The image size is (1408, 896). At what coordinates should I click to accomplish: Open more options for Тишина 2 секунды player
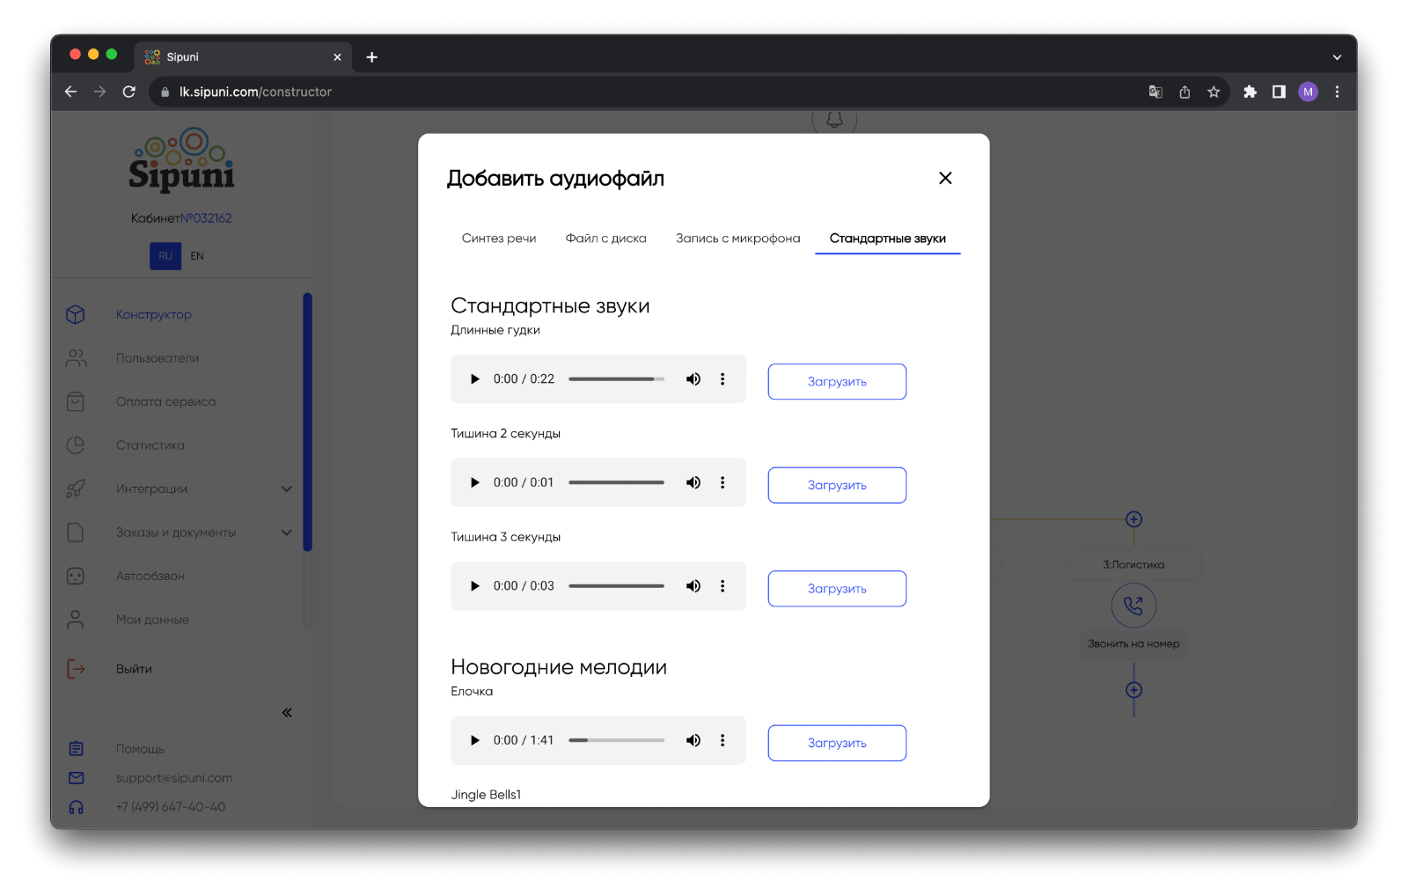[x=722, y=482]
